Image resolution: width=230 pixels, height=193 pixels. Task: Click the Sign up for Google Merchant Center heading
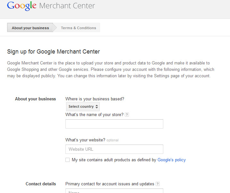coord(53,52)
